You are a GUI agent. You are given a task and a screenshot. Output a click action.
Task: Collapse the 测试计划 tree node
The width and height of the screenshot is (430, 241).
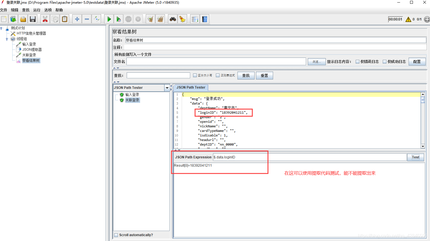(1, 28)
